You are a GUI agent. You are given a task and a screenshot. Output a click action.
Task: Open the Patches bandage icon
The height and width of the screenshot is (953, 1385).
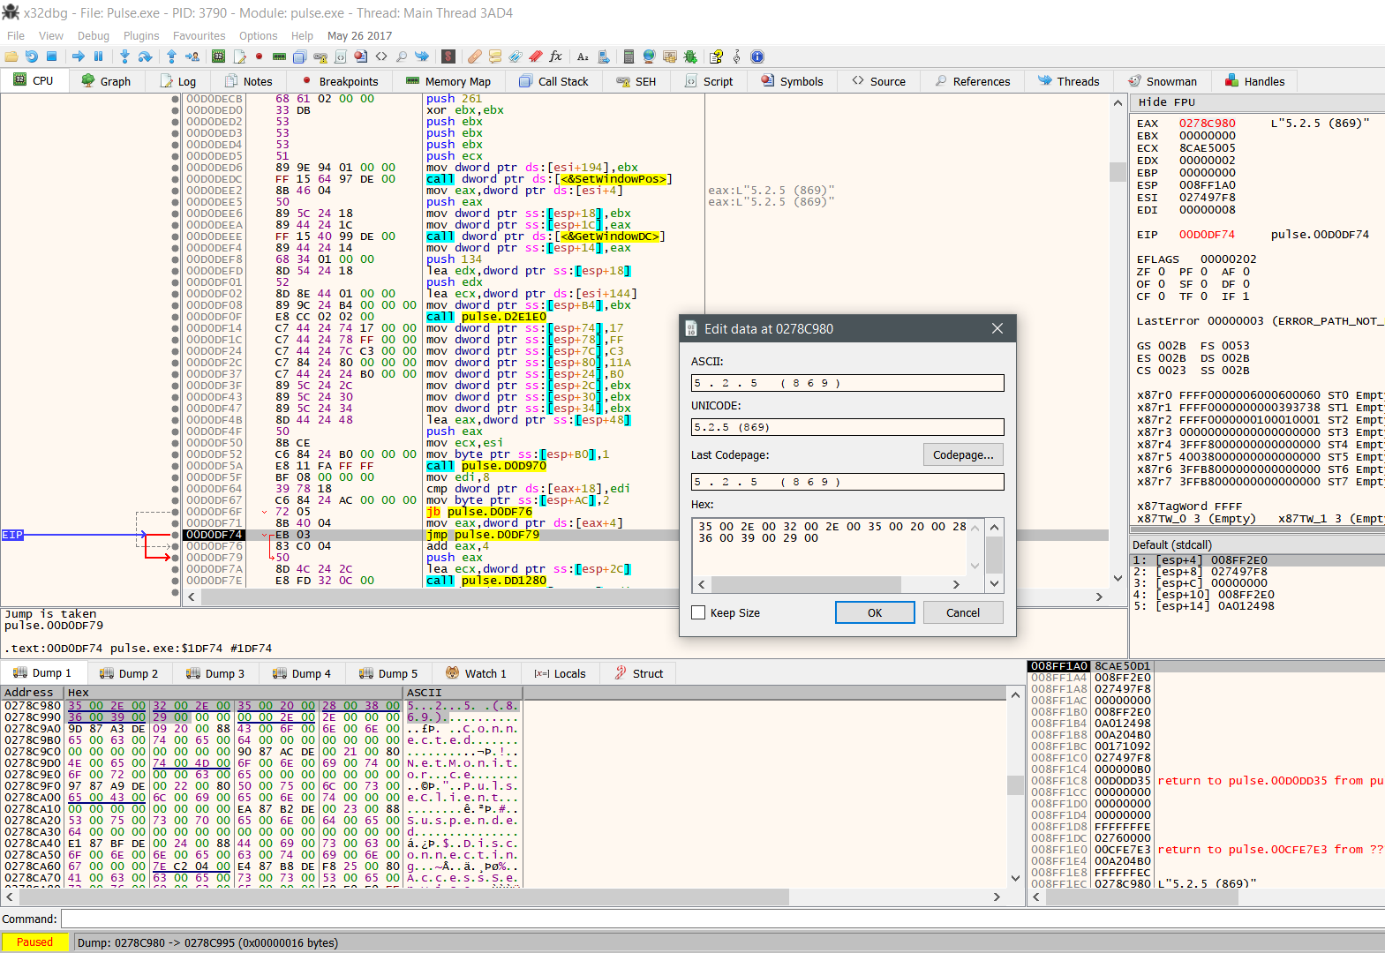click(474, 56)
